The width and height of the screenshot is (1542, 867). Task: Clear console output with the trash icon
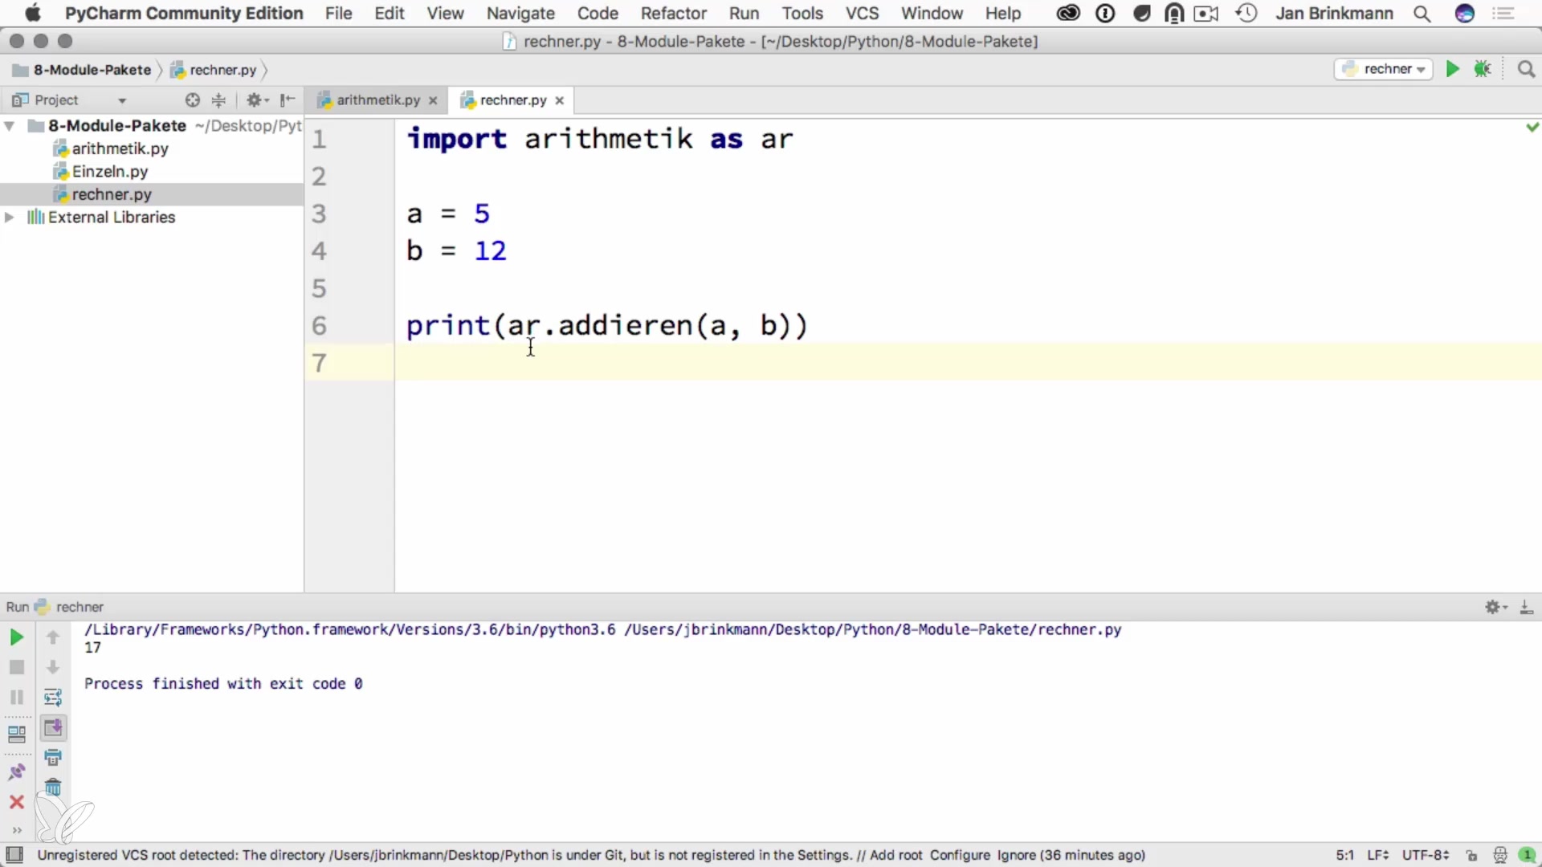[x=53, y=788]
